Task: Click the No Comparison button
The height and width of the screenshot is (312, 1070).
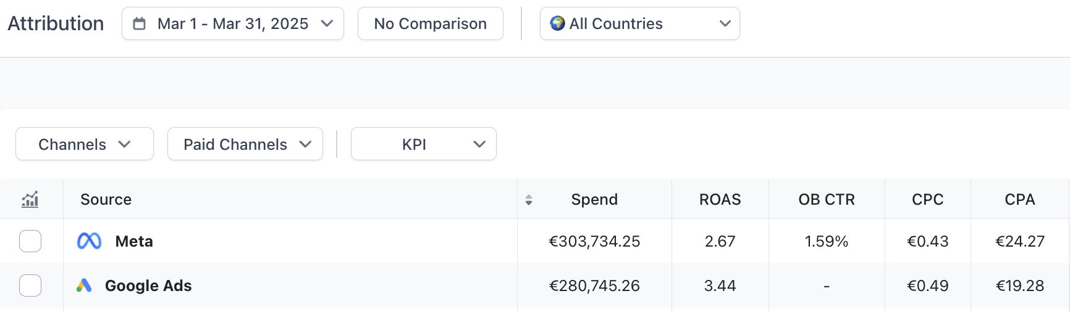Action: click(x=431, y=23)
